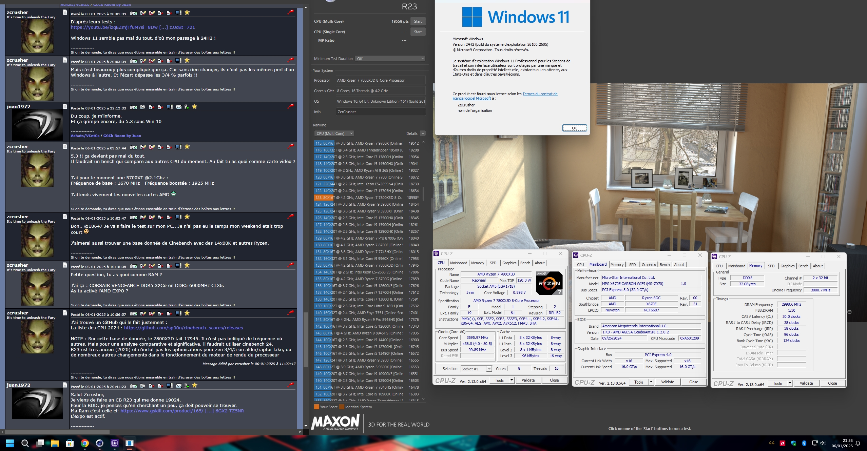Select the Graphics tab in CPU-Z Memory window
The width and height of the screenshot is (867, 451).
[x=787, y=266]
